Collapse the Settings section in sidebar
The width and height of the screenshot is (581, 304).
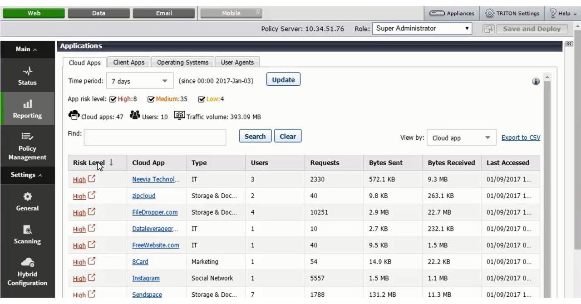pyautogui.click(x=27, y=175)
